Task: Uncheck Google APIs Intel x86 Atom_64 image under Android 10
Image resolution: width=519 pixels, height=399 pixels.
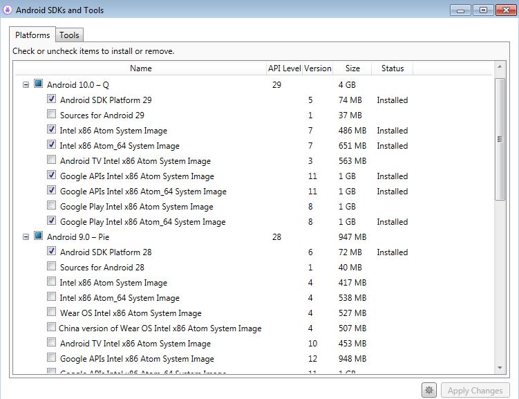Action: pos(51,190)
